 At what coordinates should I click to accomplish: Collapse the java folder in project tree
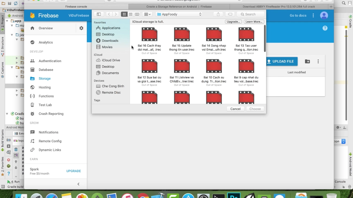(x=12, y=35)
